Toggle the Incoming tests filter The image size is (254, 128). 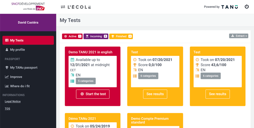point(96,36)
